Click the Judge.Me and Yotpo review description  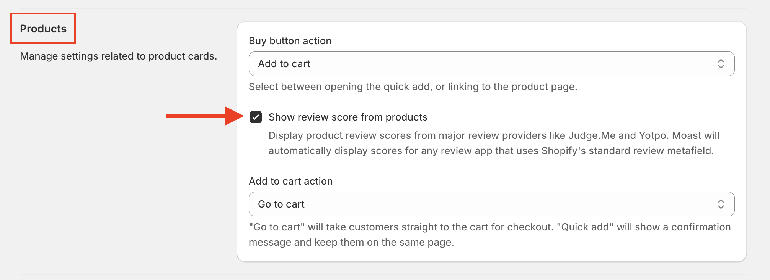coord(494,143)
